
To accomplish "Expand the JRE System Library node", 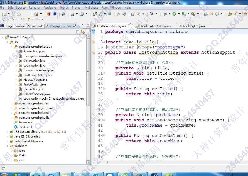I will click(7, 132).
